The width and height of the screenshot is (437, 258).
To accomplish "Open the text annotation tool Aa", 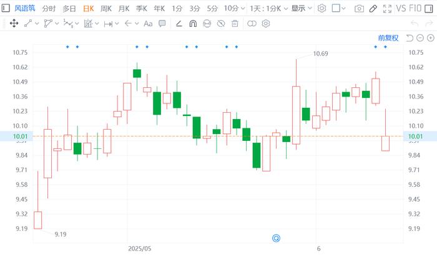I will point(148,24).
